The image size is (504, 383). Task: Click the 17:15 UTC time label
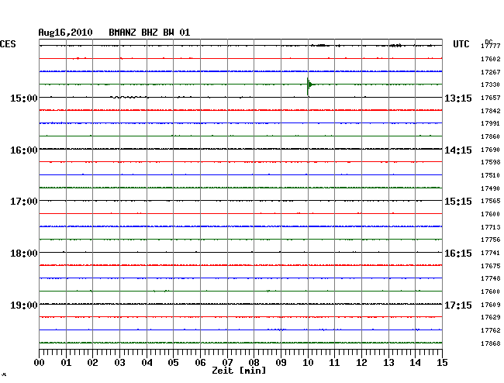(458, 305)
